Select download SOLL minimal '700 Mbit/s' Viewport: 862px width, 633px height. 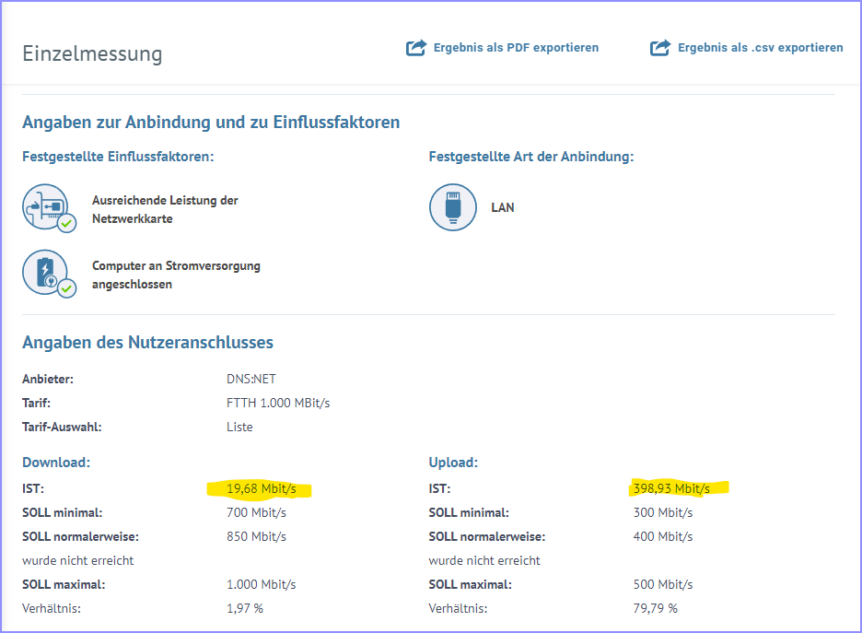tap(257, 512)
